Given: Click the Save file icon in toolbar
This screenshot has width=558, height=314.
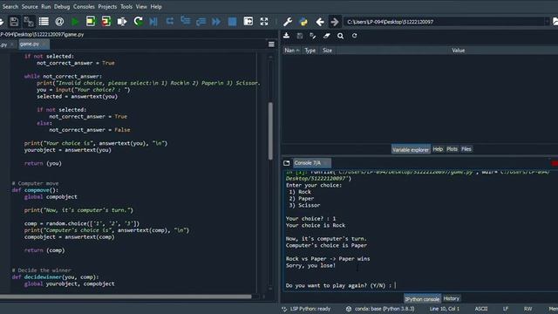Looking at the screenshot, I should 14,22.
